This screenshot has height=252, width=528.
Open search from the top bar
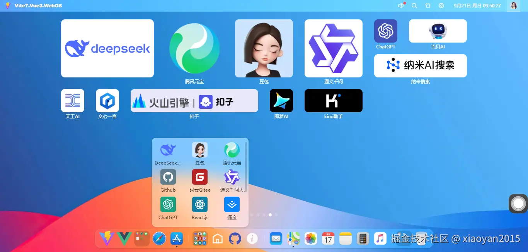[414, 5]
